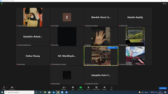Image resolution: width=168 pixels, height=94 pixels.
Task: Click the taskbar search box
Action: coord(19,92)
